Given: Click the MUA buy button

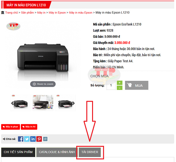Looking at the screenshot, I should tap(137, 86).
